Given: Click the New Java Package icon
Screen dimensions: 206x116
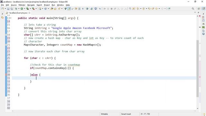Looking at the screenshot, I should point(40,9).
